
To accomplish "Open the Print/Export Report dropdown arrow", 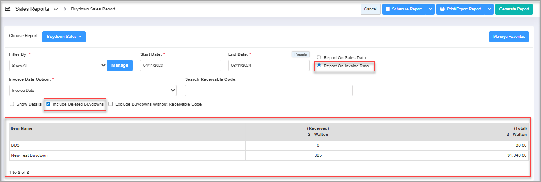I will point(489,9).
